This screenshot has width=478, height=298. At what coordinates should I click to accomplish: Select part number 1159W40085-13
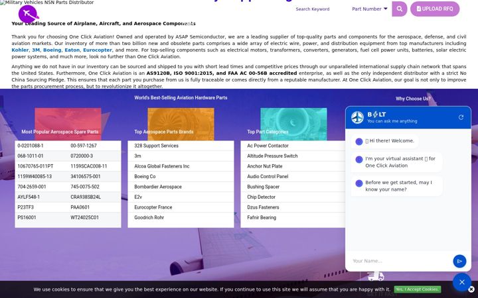point(35,176)
